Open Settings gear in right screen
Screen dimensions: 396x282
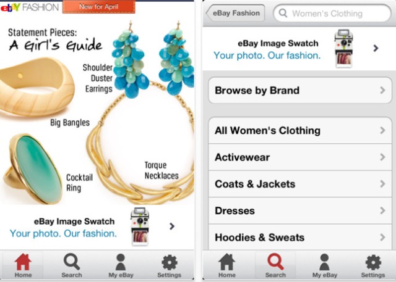coord(373,262)
